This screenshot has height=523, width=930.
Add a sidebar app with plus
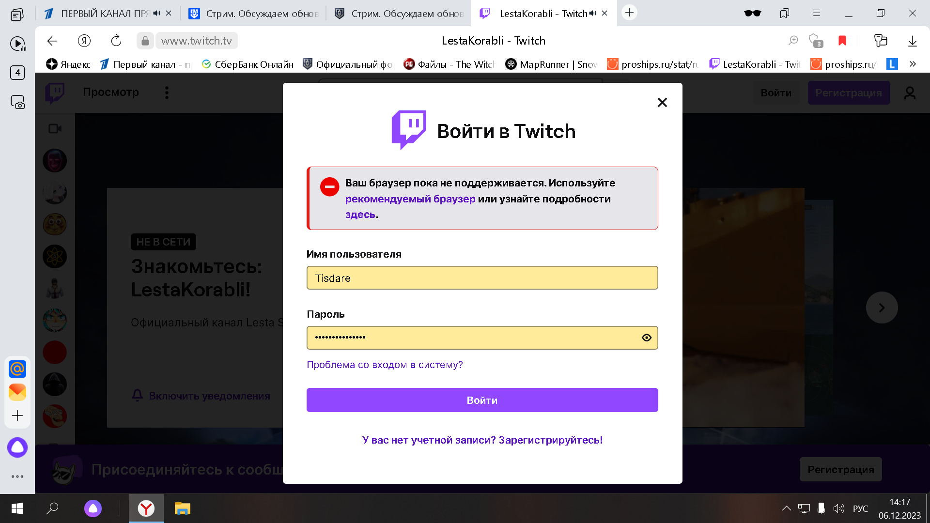point(17,415)
